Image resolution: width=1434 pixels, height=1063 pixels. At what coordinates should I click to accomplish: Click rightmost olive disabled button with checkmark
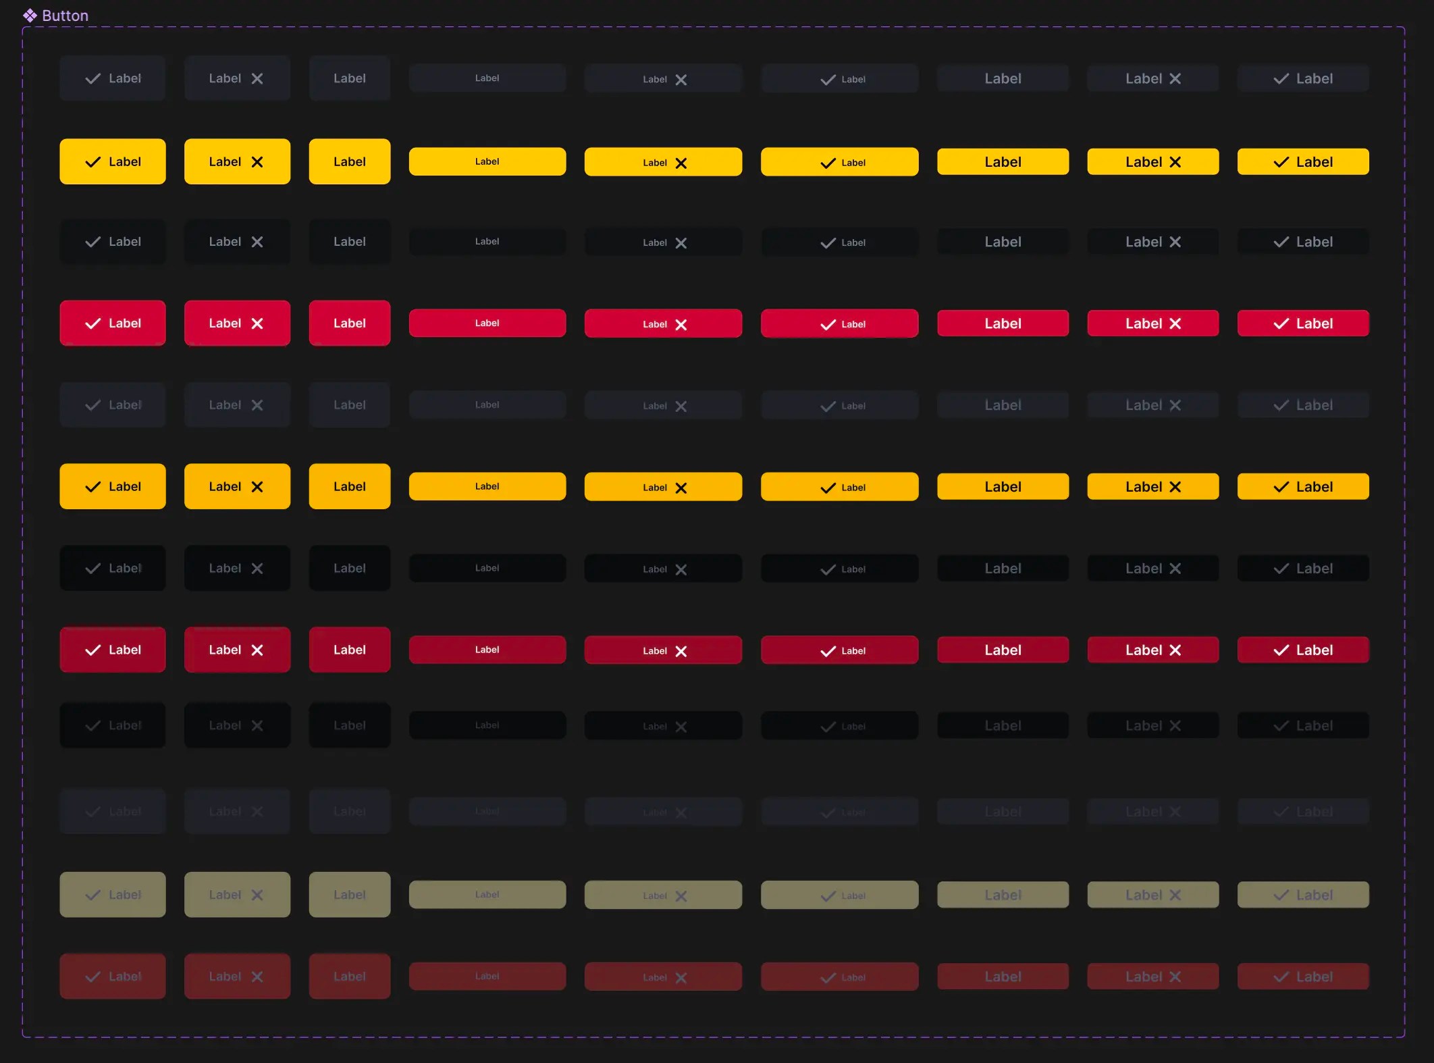click(1303, 895)
